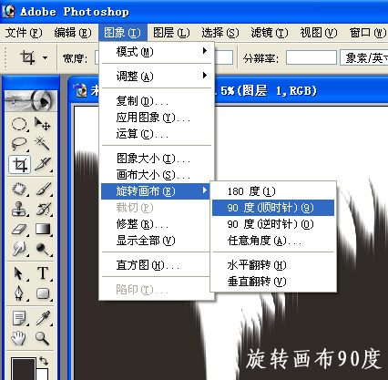Viewport: 388px width, 380px height.
Task: Swap foreground and background colors arrow
Action: [x=45, y=361]
